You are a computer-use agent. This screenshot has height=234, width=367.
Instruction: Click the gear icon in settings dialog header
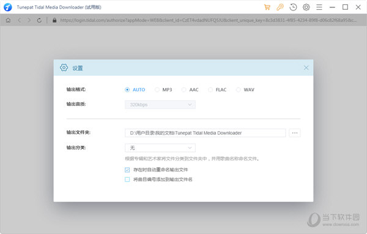click(64, 68)
